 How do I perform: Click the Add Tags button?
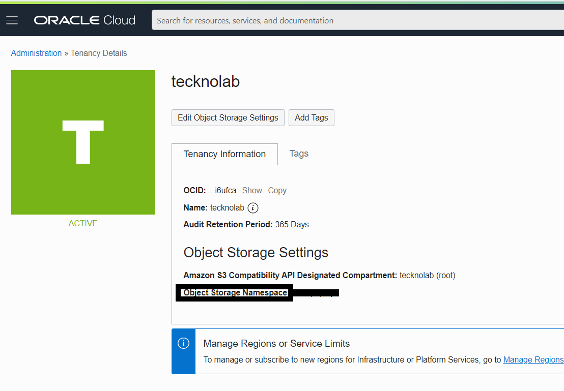pos(312,118)
